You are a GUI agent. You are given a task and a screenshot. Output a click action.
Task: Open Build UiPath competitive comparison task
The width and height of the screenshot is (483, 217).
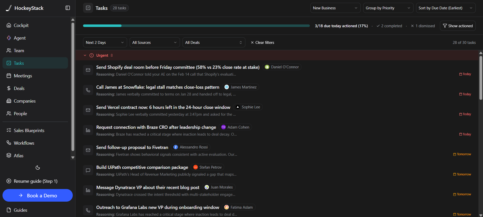coord(142,167)
